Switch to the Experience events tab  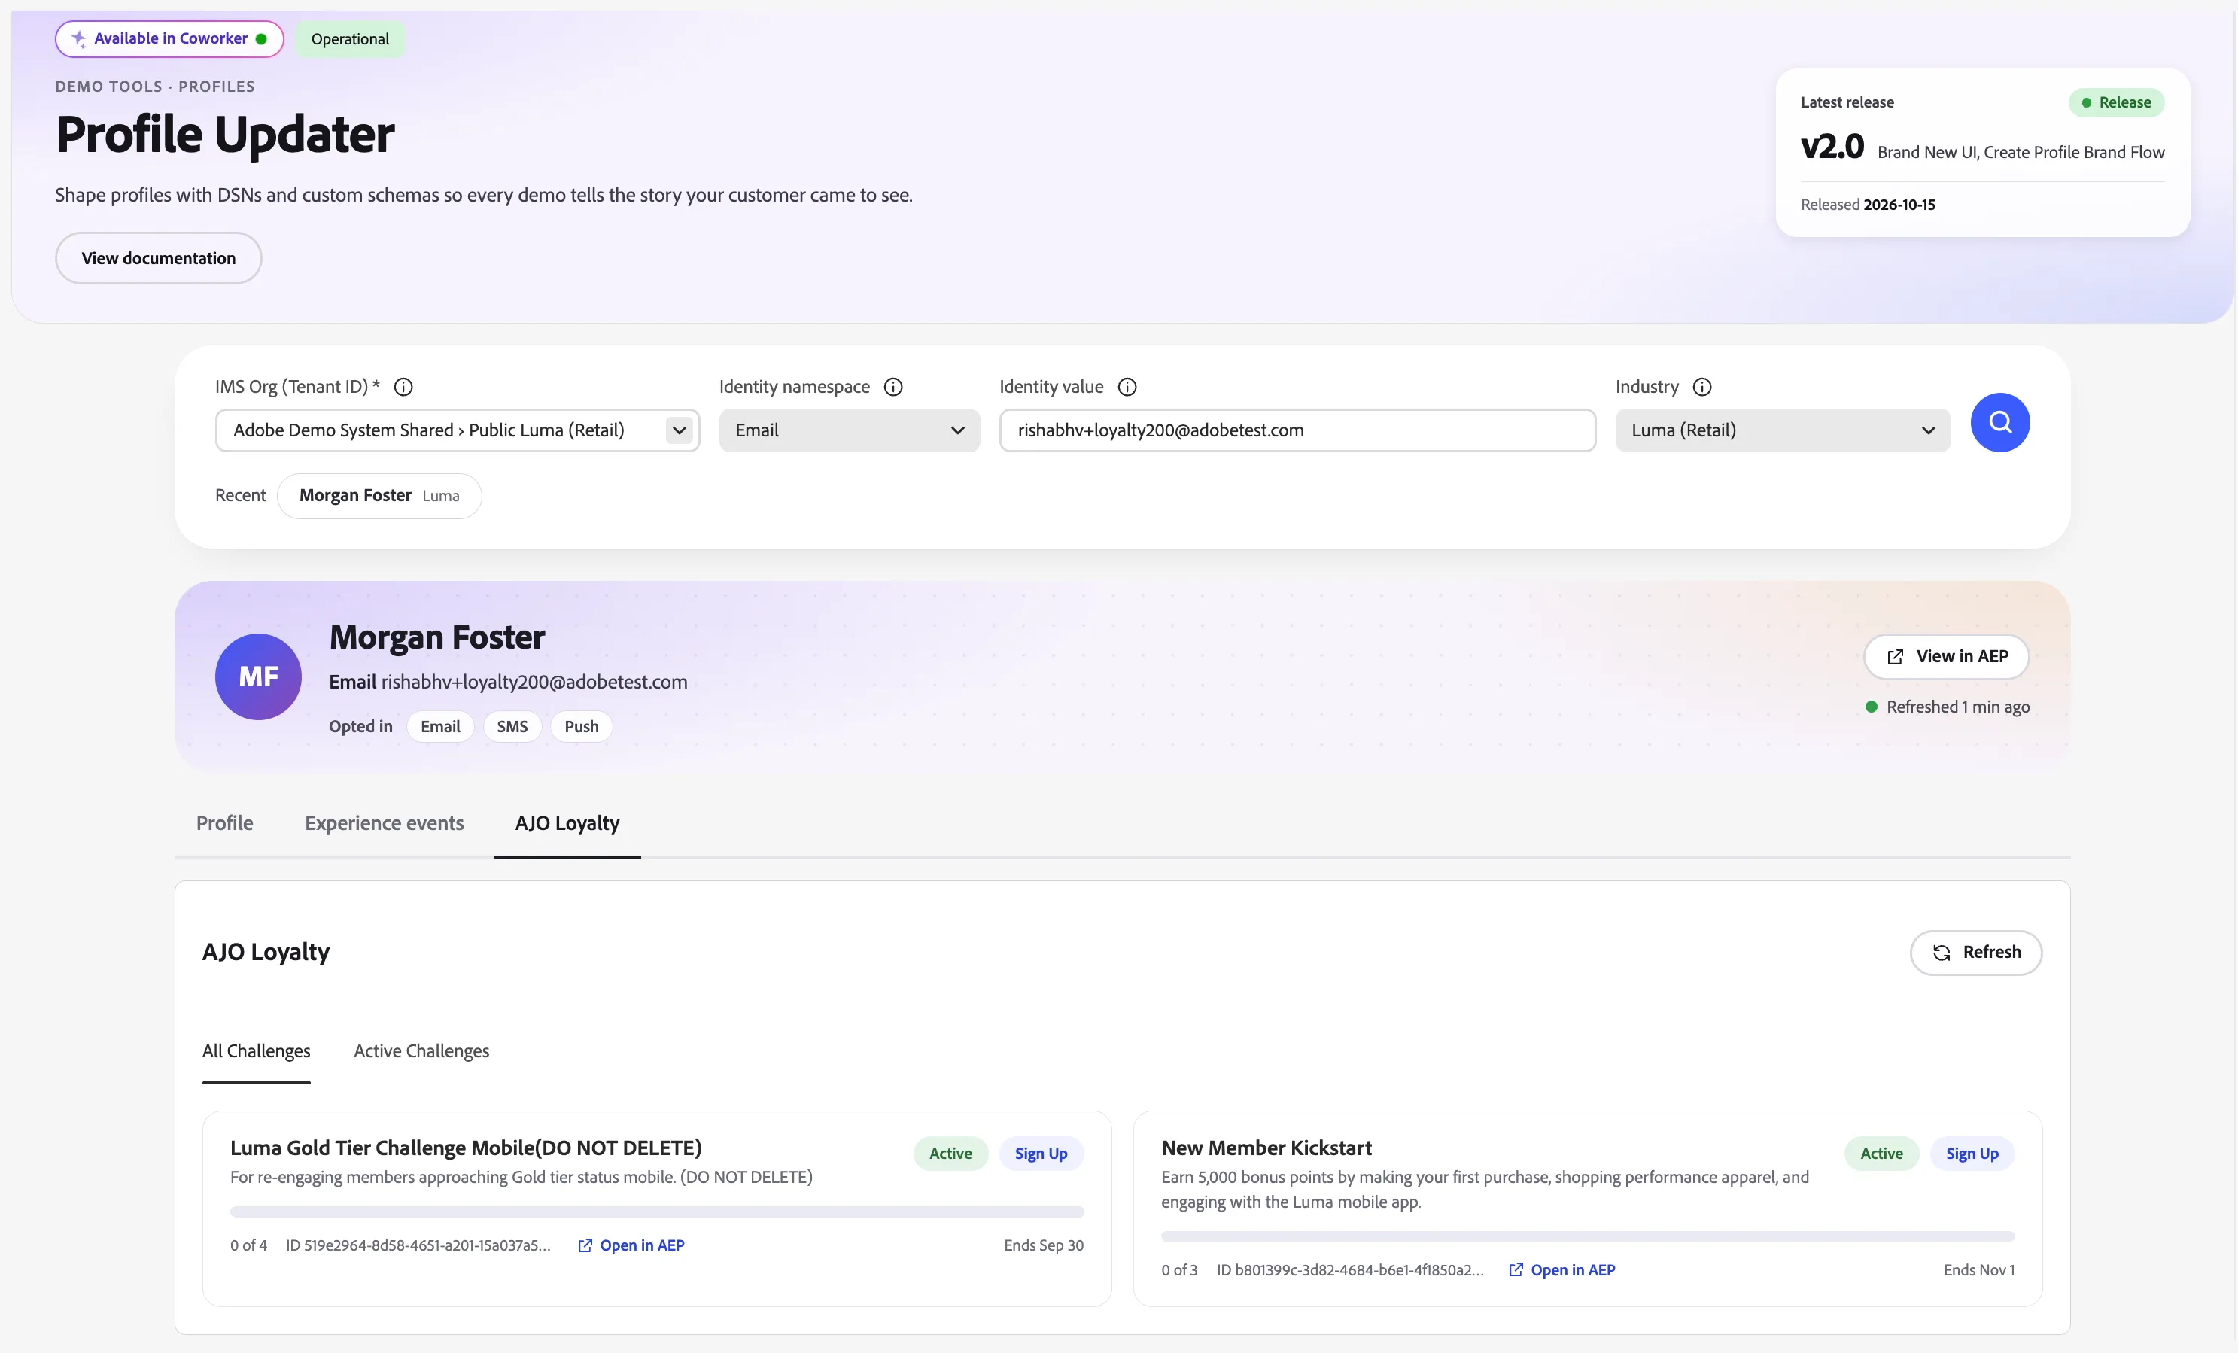[385, 822]
